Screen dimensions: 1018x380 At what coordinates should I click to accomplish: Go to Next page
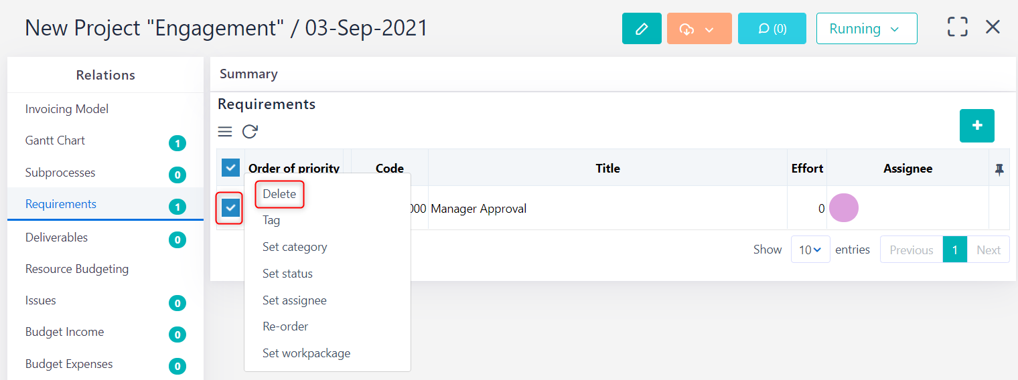[989, 250]
